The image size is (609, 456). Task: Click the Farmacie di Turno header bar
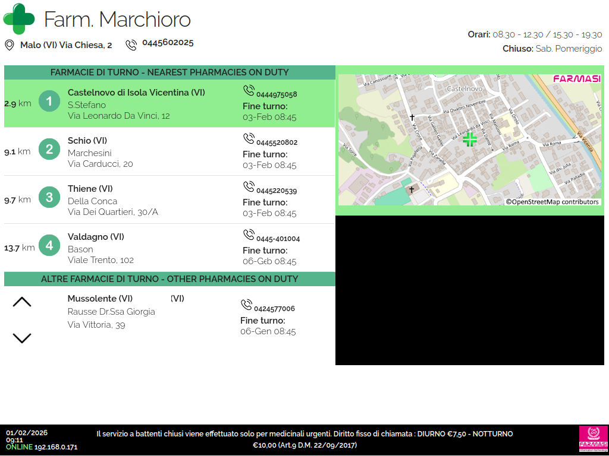tap(169, 72)
